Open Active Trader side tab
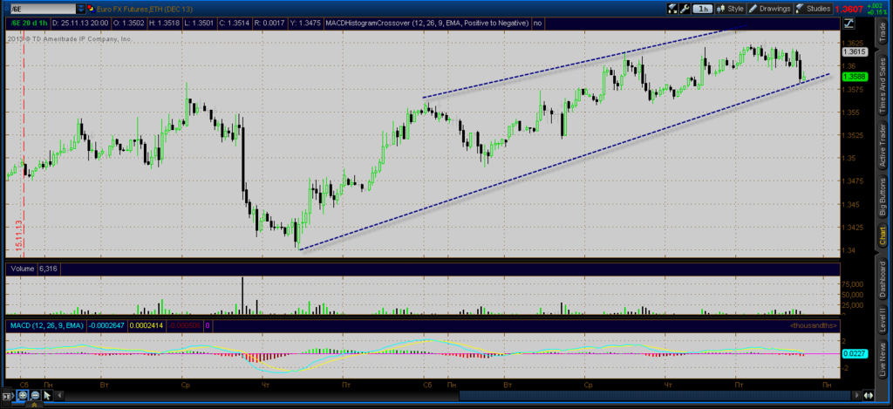The height and width of the screenshot is (409, 893). pyautogui.click(x=883, y=145)
